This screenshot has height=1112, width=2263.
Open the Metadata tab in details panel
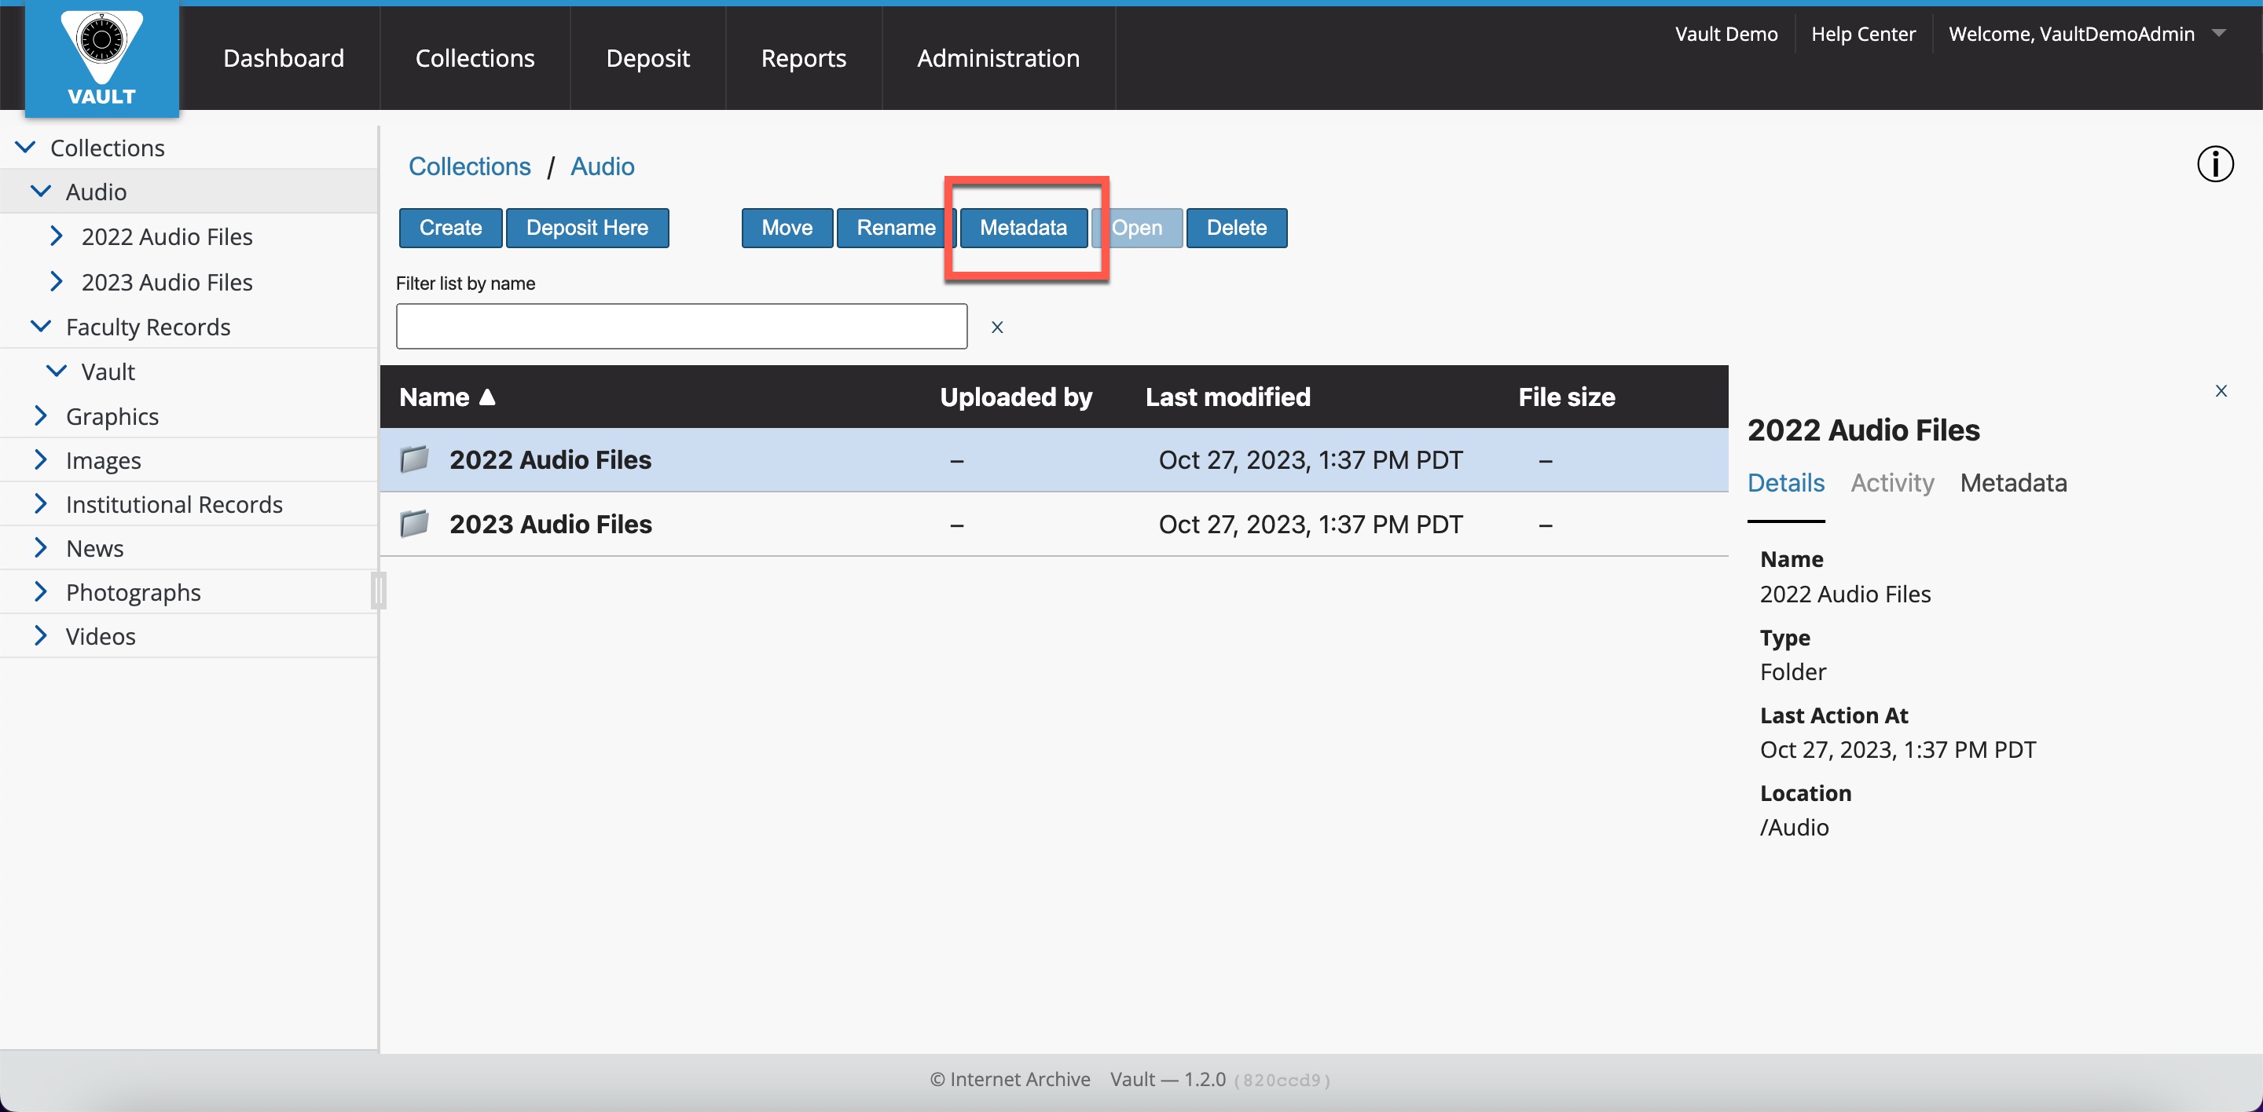coord(2012,483)
